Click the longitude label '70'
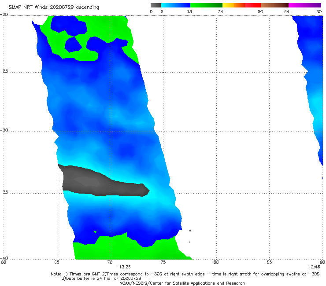 click(110, 262)
